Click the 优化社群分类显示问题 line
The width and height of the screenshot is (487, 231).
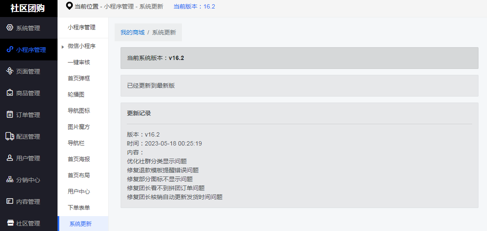coord(157,161)
